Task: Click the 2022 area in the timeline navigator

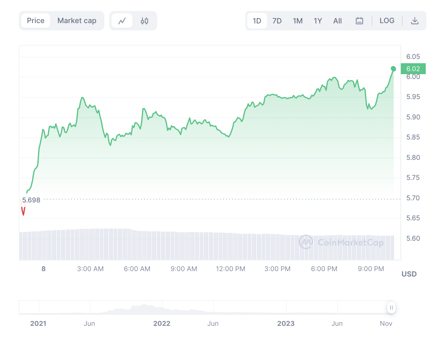Action: point(162,308)
